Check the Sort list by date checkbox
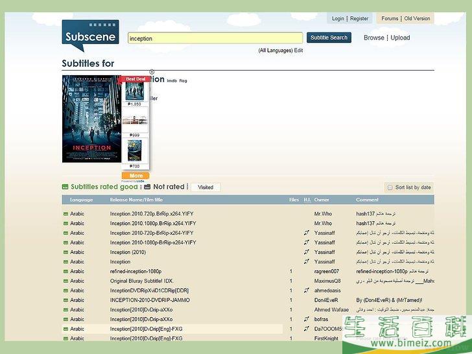 tap(390, 187)
